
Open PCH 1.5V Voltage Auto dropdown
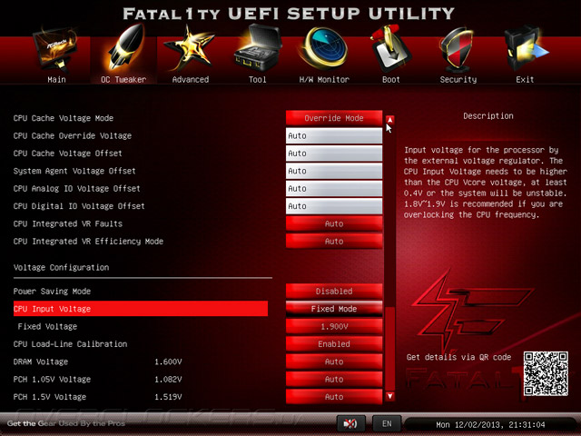click(334, 397)
